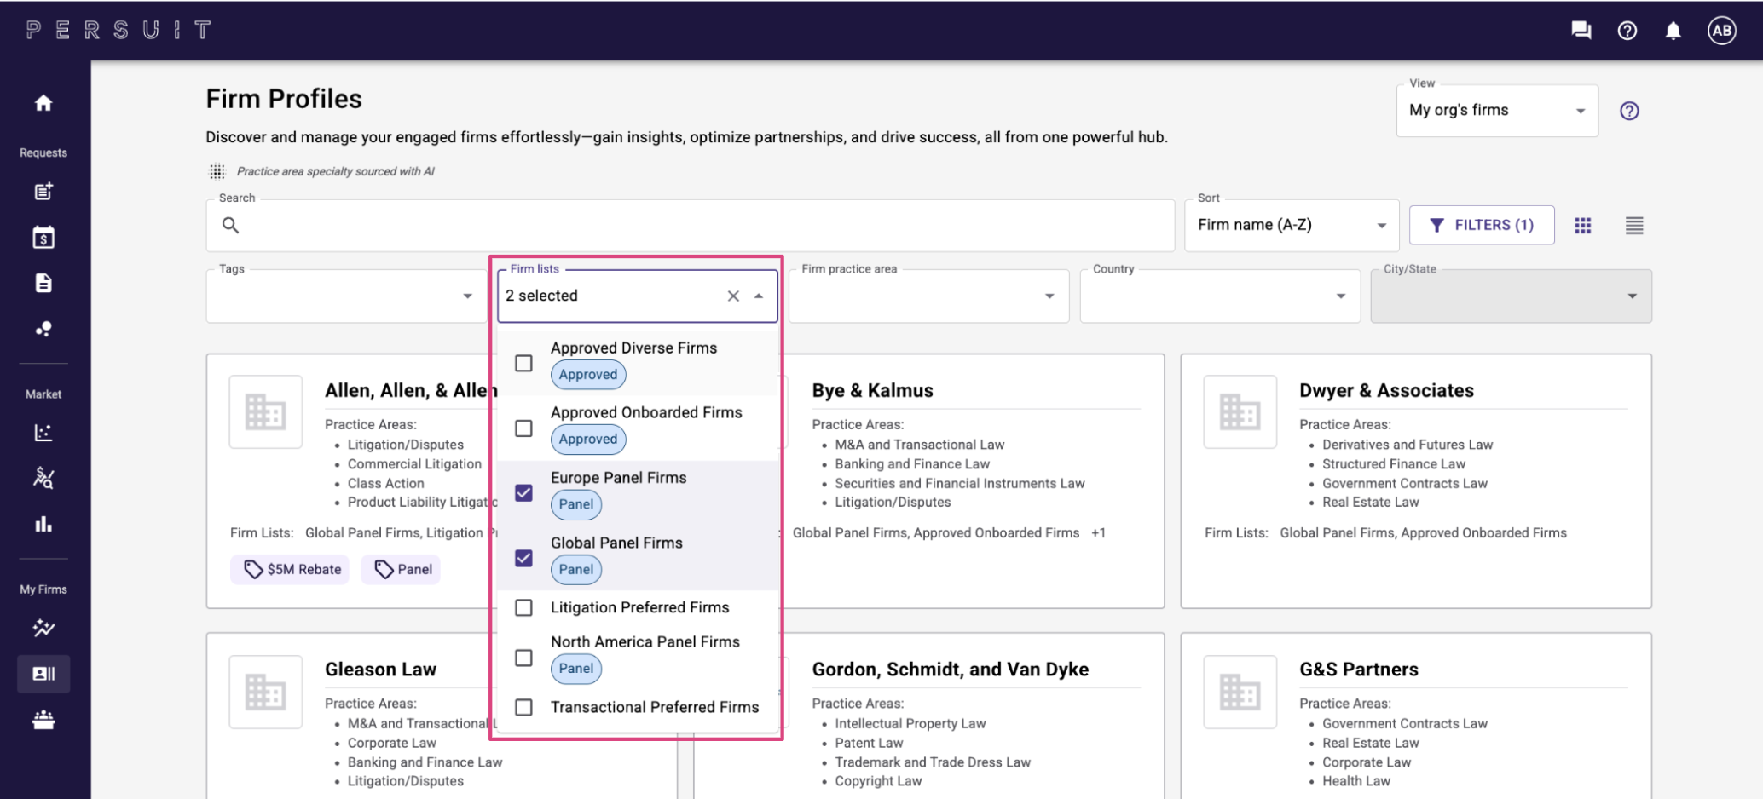Click the G&S Partners firm logo placeholder

(x=1240, y=692)
